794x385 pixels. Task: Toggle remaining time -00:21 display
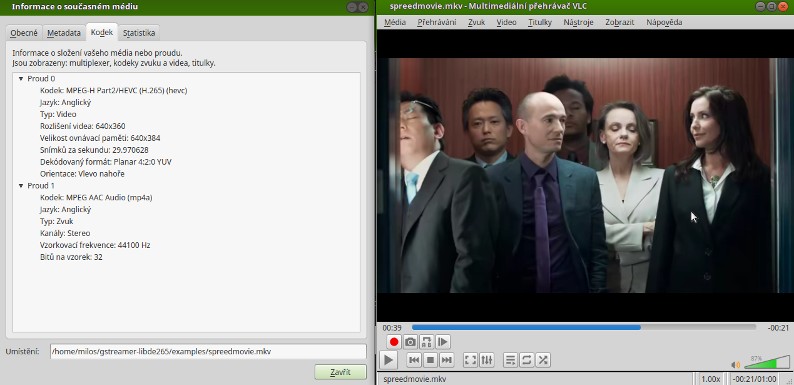click(778, 327)
